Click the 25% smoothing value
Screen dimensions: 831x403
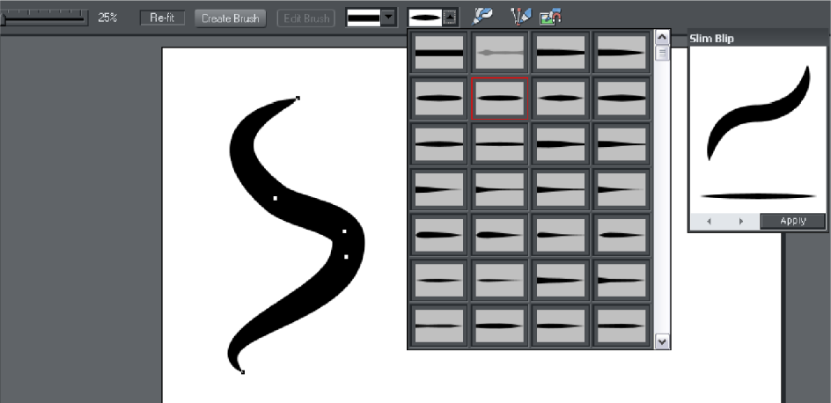click(107, 18)
